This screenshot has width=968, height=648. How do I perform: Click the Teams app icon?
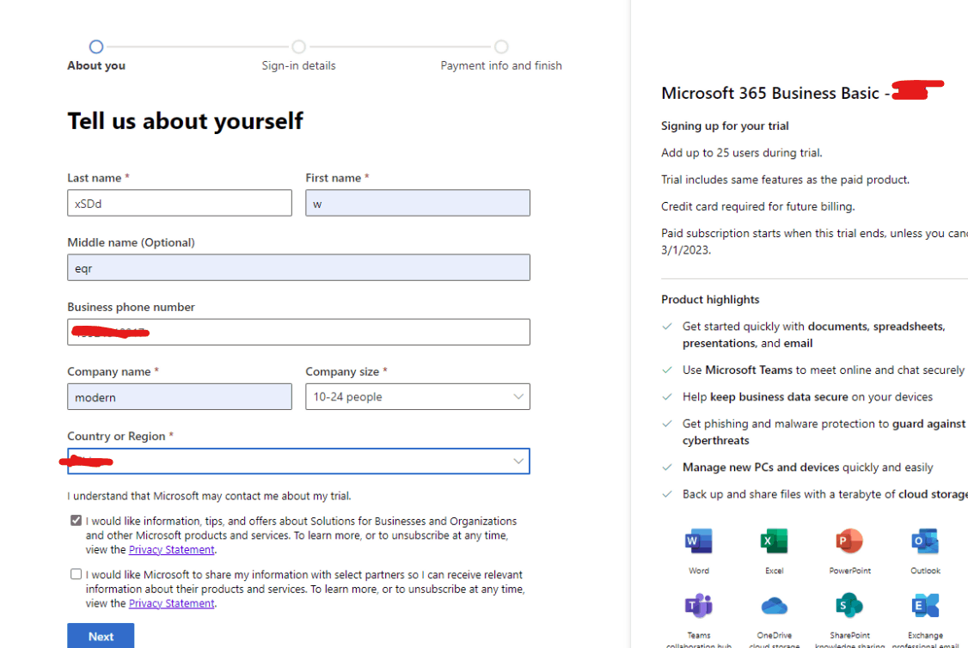click(699, 605)
